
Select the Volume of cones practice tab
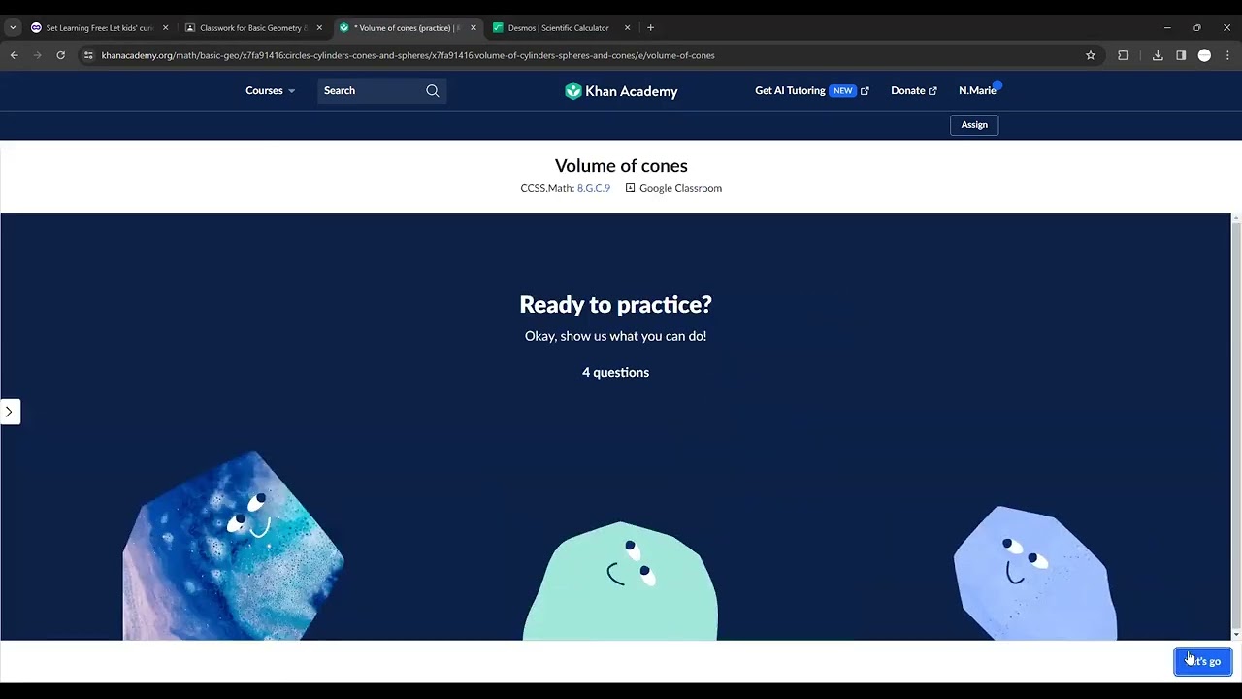tap(407, 28)
